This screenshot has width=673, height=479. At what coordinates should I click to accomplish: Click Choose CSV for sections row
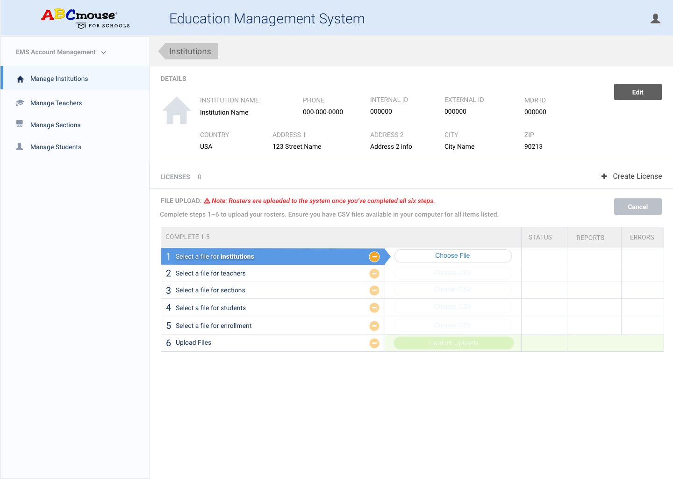(x=453, y=290)
